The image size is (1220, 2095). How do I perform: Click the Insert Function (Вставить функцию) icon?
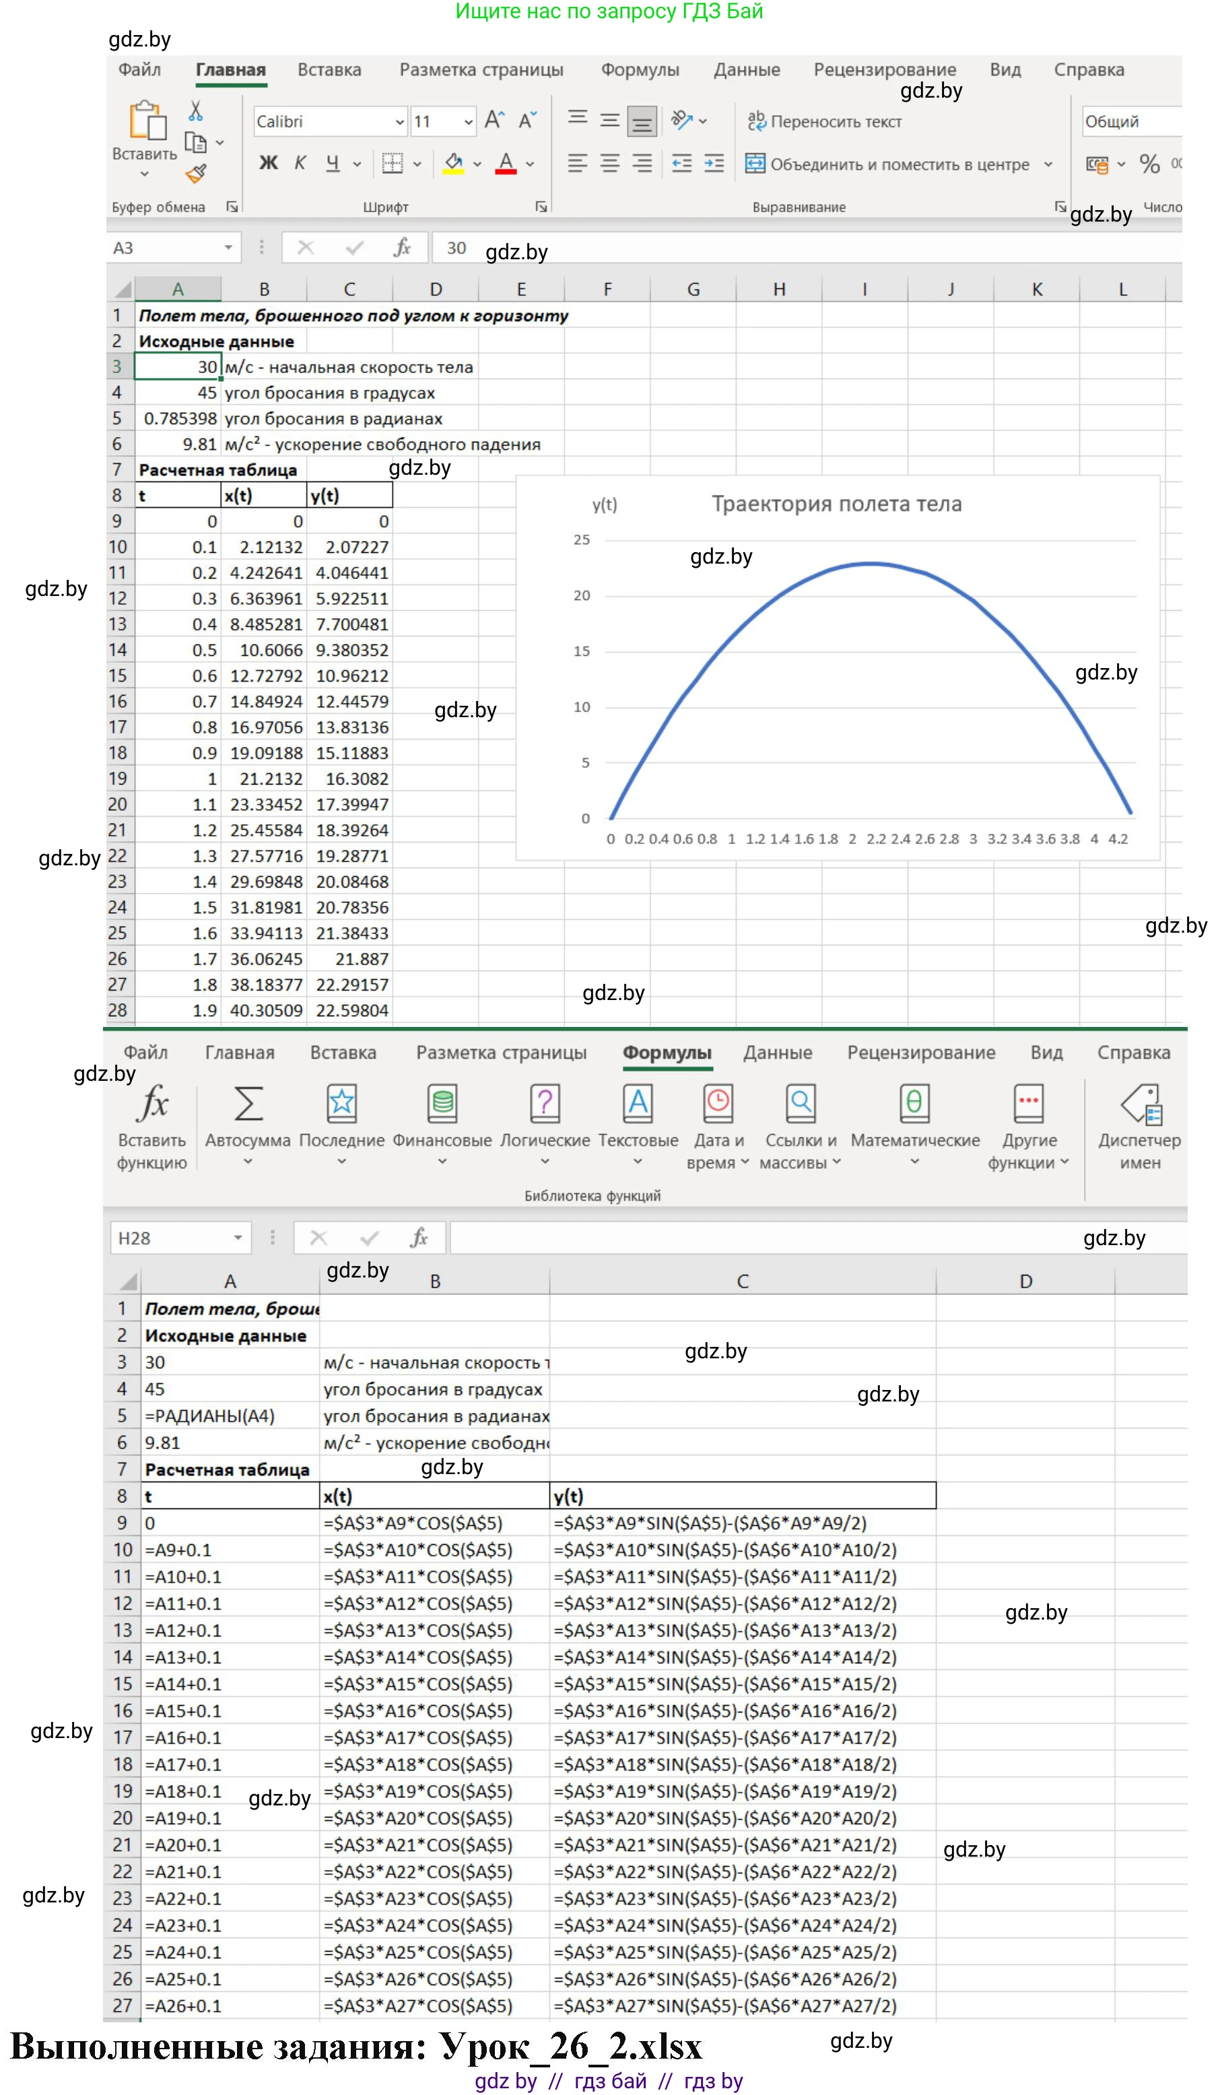pos(152,1104)
